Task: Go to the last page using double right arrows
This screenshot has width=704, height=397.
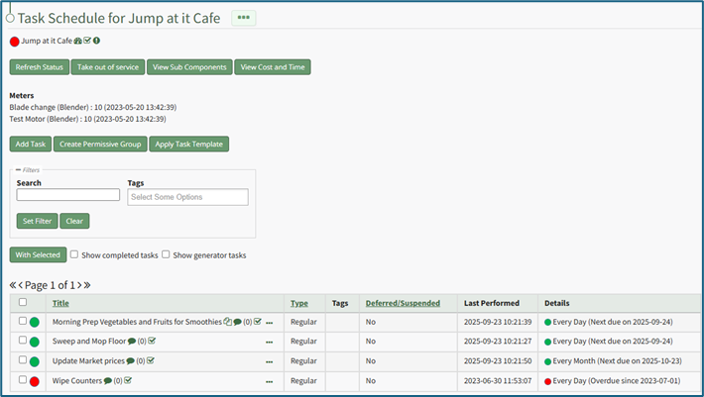Action: (87, 285)
